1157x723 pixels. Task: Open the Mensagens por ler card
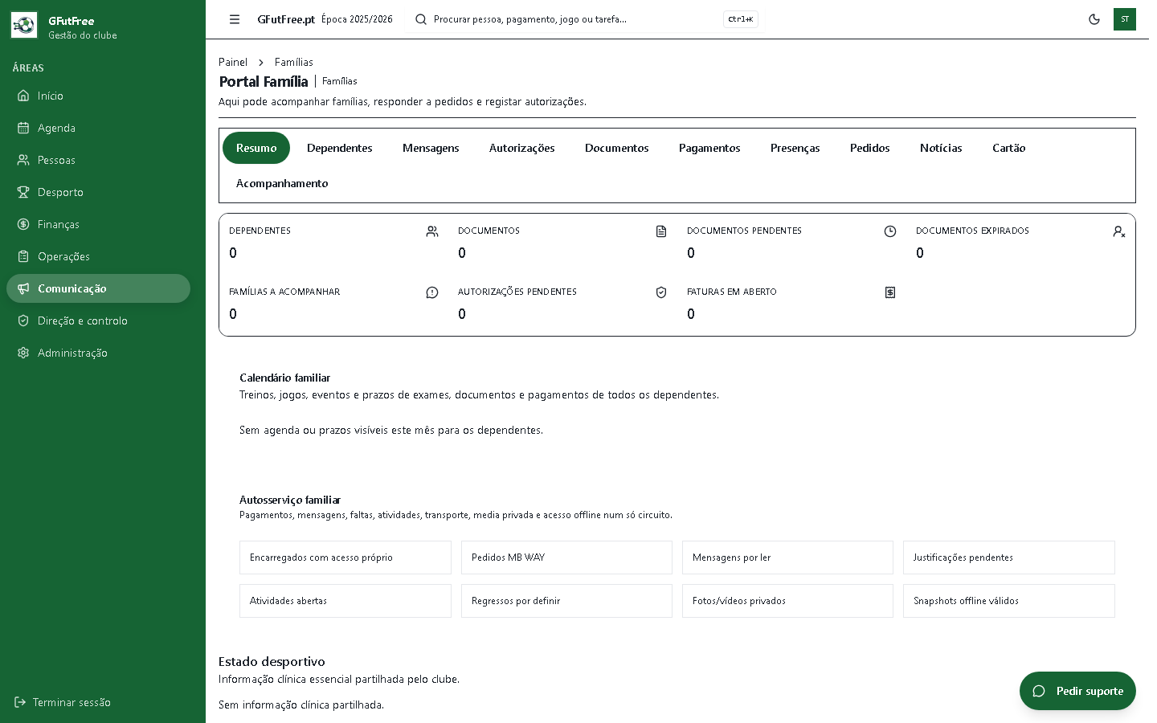point(787,558)
